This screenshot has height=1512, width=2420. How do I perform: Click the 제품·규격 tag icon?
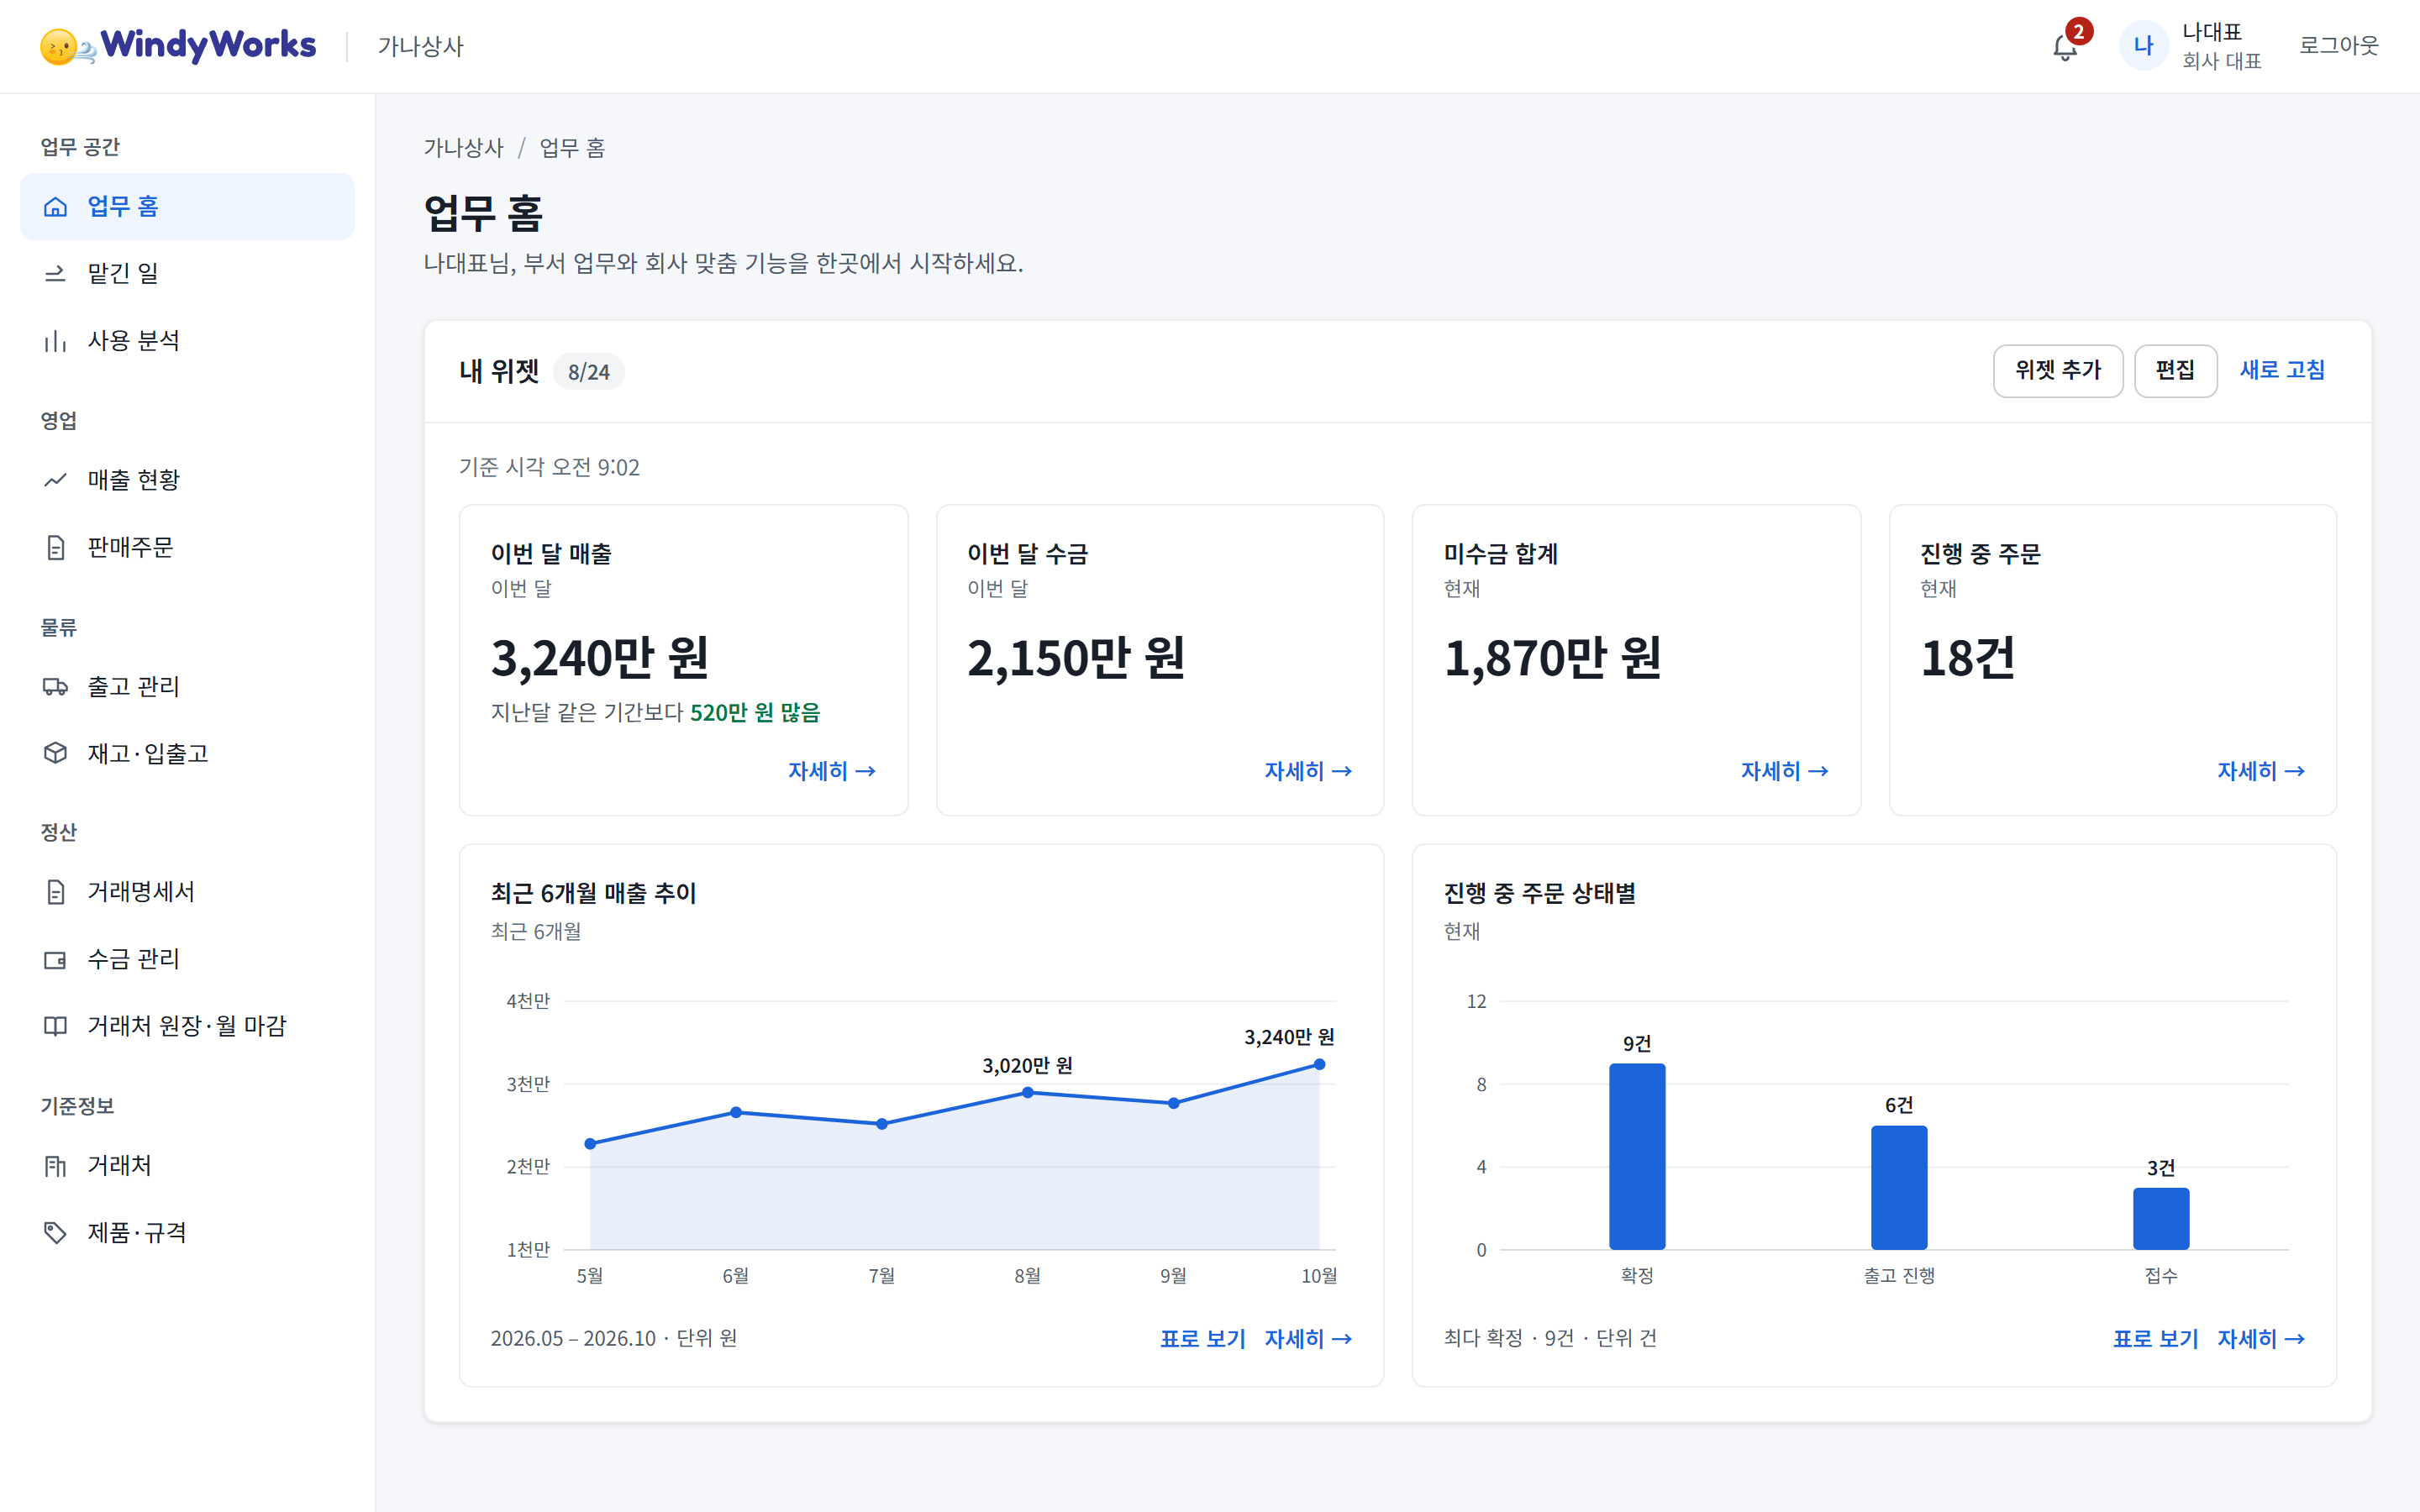(x=55, y=1232)
